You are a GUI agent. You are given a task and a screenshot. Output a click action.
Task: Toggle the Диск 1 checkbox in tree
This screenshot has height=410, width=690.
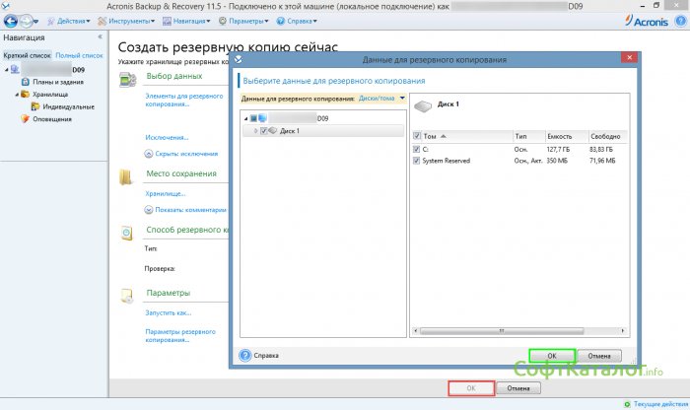pos(264,130)
